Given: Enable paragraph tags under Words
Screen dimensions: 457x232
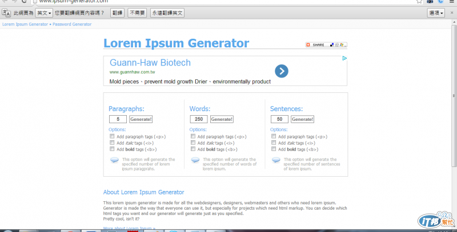Looking at the screenshot, I should point(193,136).
